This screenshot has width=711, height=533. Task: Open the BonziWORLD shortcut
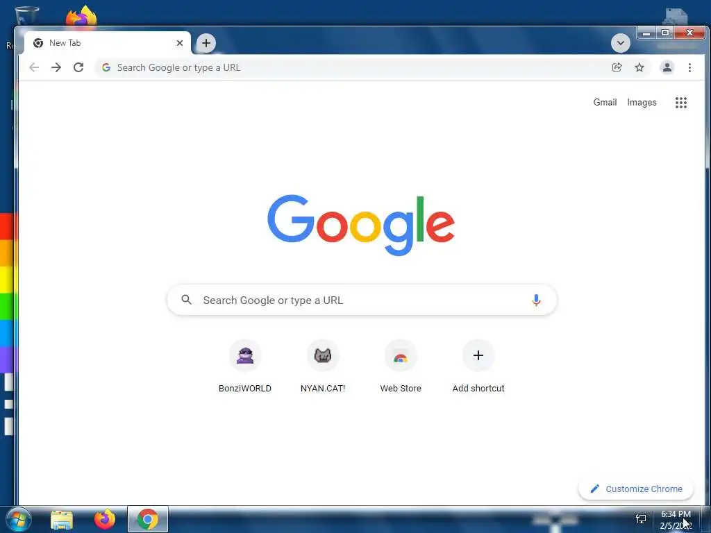(x=245, y=366)
